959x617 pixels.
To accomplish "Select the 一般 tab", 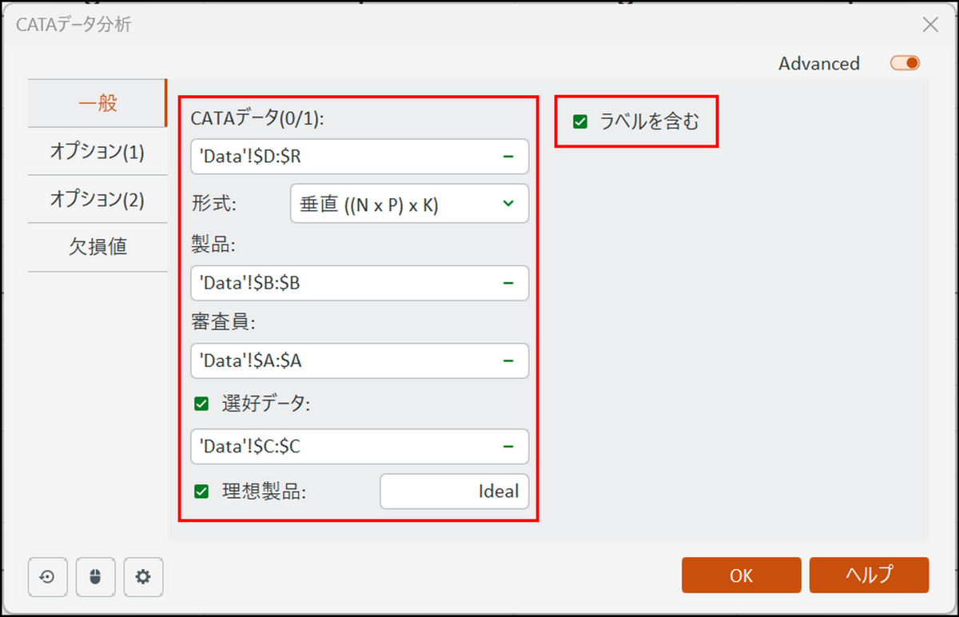I will (x=97, y=104).
